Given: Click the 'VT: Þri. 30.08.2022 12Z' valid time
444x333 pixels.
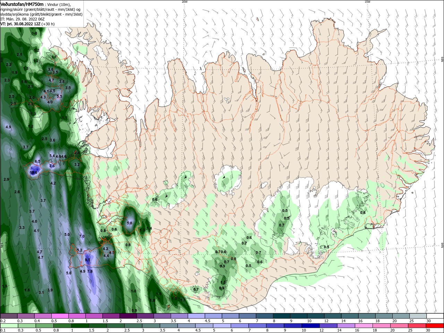Looking at the screenshot, I should tap(21, 24).
